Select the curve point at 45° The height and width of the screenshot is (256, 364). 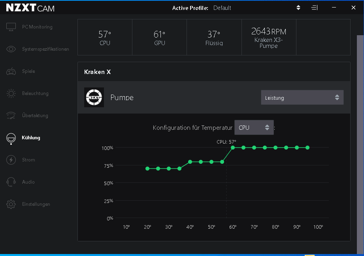click(201, 162)
